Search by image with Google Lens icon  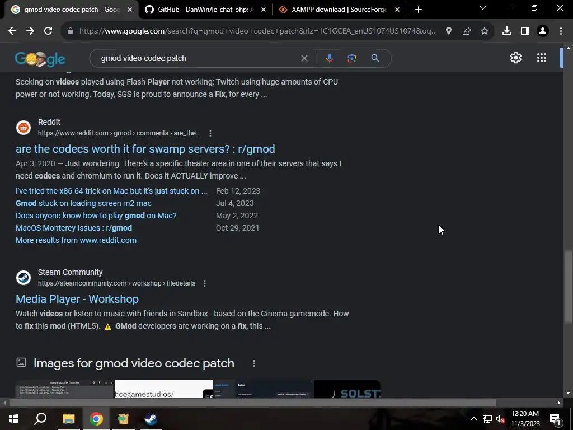click(352, 58)
